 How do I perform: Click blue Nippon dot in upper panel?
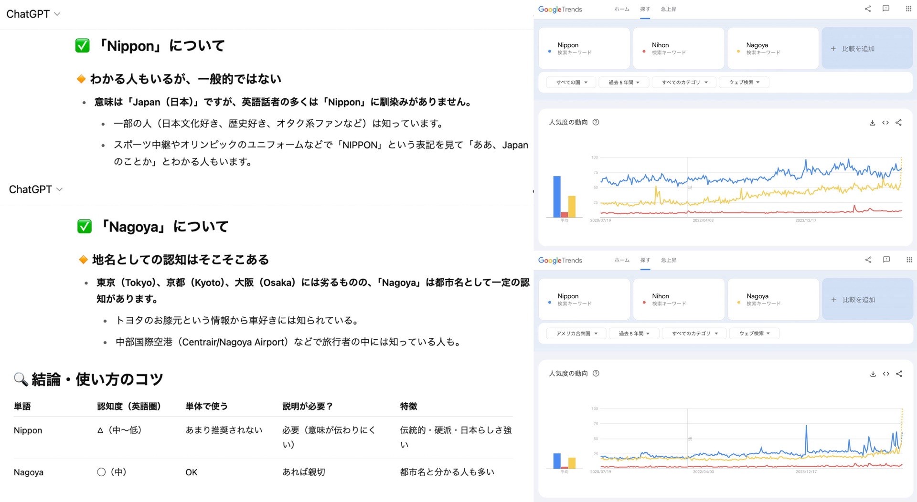coord(549,52)
